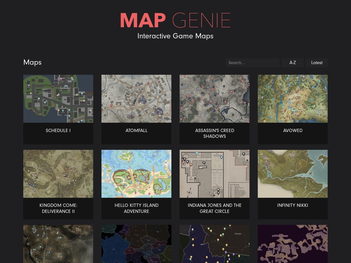Sort maps with the Latest button
Screen dimensions: 351x263
tap(317, 63)
